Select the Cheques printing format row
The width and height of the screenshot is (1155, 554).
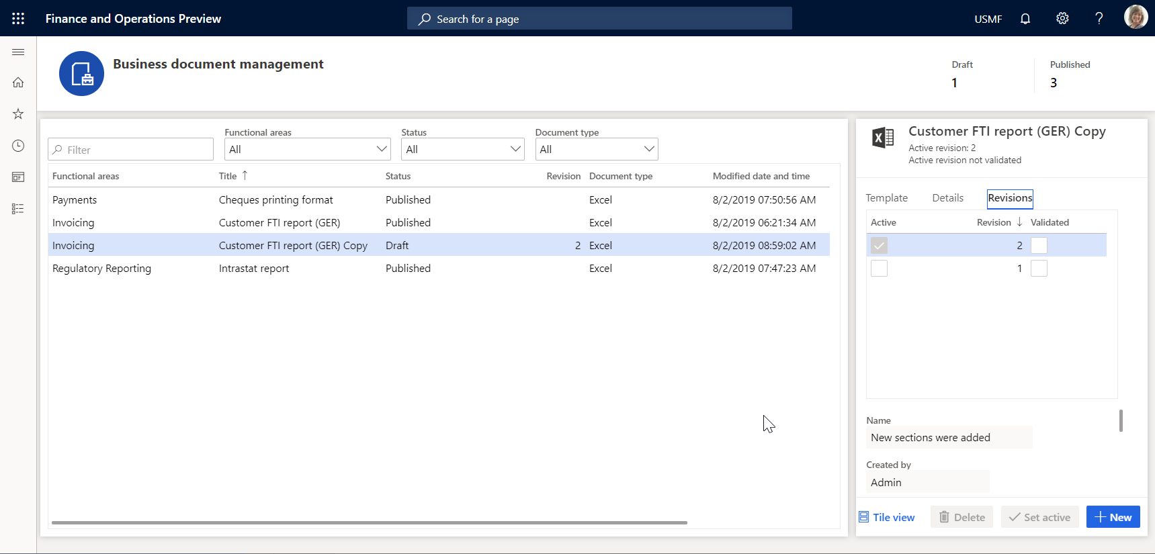click(439, 199)
